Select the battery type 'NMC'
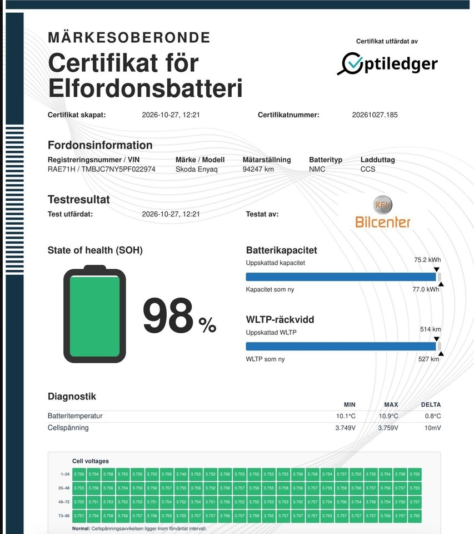Screen dimensions: 474x534 pos(317,169)
